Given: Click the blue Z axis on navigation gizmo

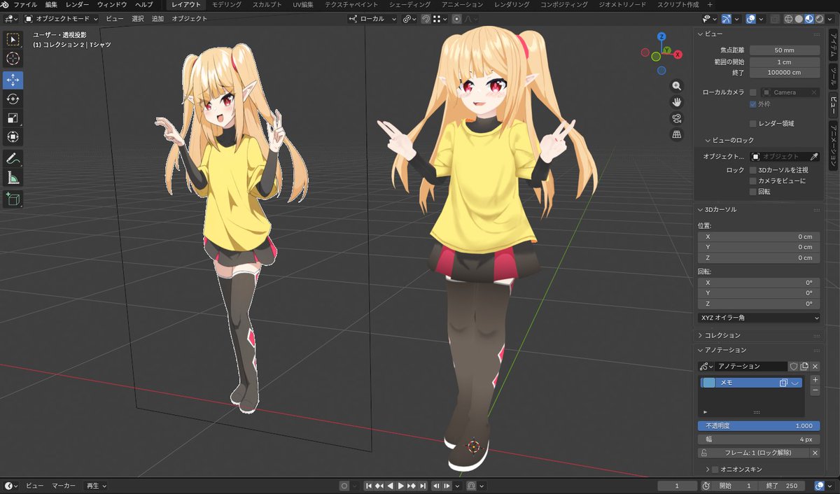Looking at the screenshot, I should [661, 36].
